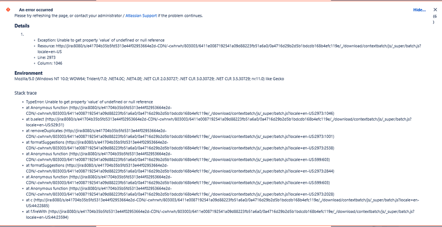Click the 'Column: 1046' entry
The image size is (442, 227).
click(50, 63)
